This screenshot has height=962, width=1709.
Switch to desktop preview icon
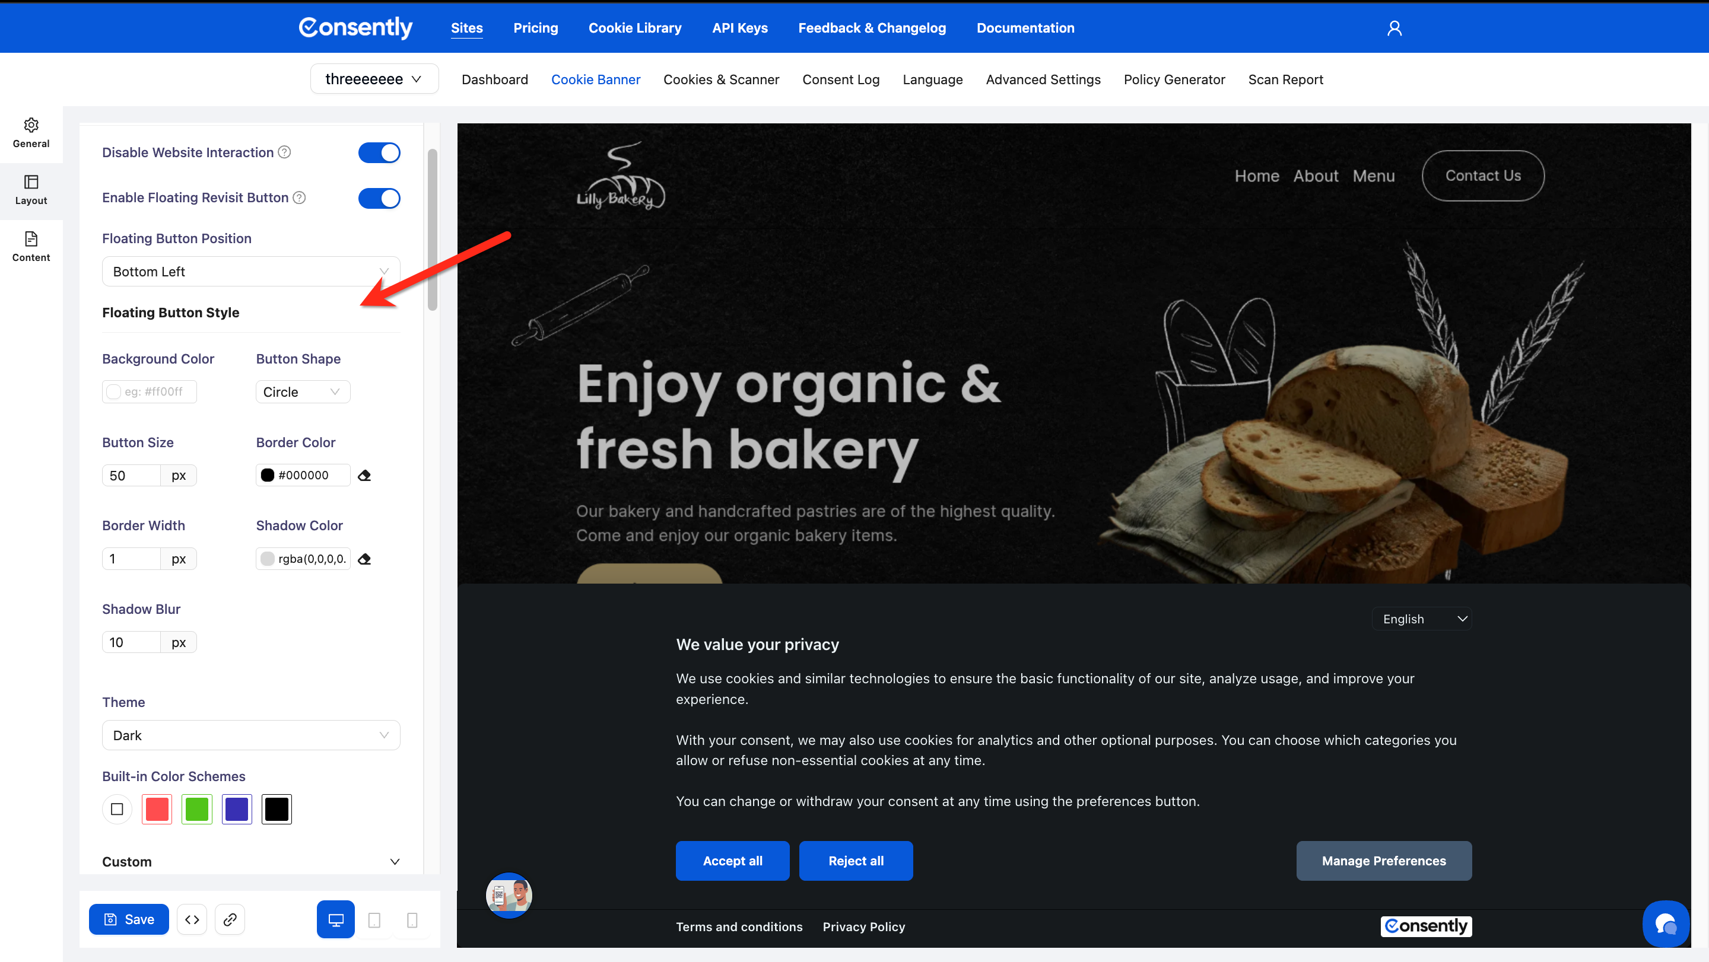(336, 919)
